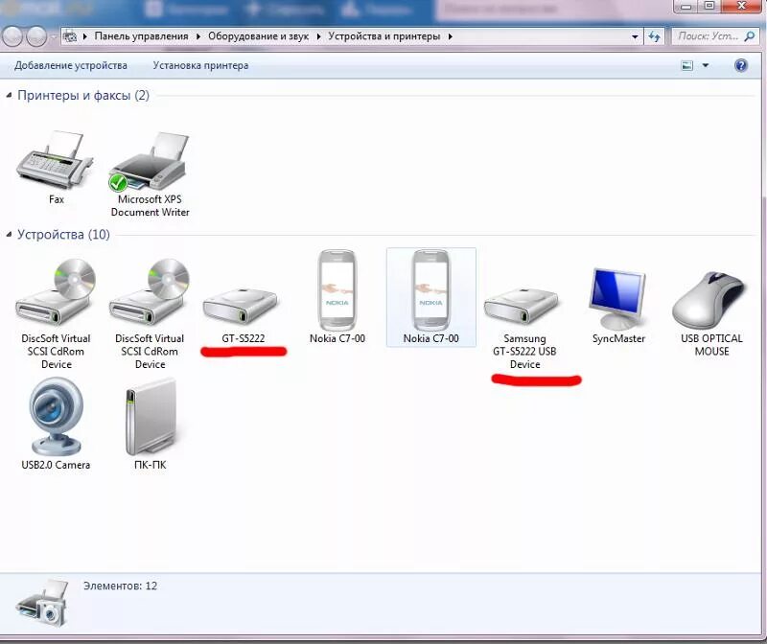Viewport: 767px width, 644px height.
Task: Click the green default checkmark on XPS printer
Action: 118,183
